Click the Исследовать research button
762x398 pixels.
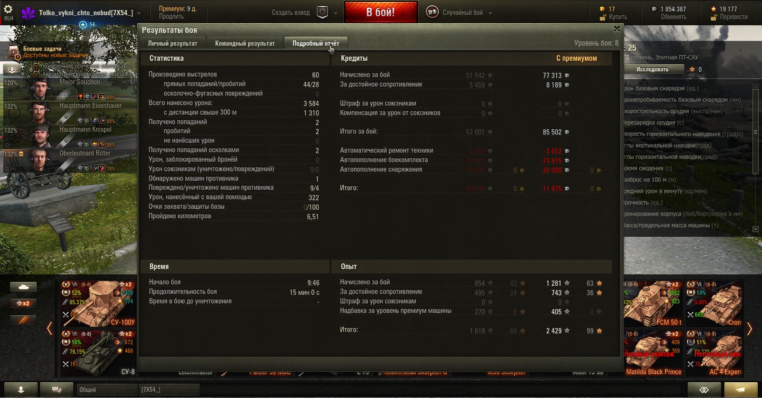click(653, 69)
